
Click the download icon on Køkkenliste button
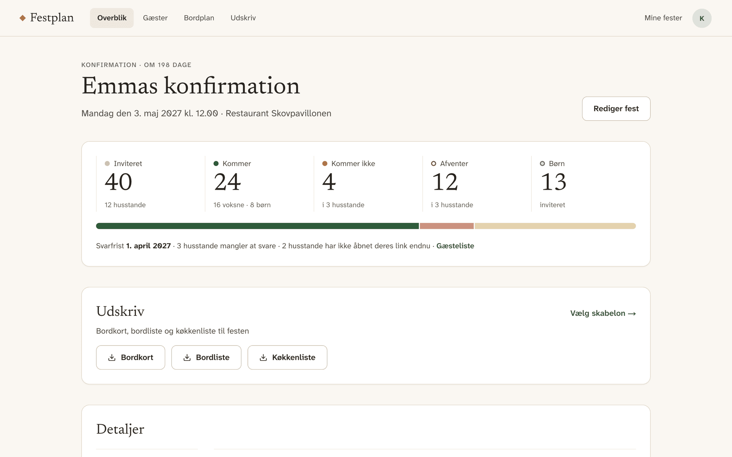click(x=263, y=358)
